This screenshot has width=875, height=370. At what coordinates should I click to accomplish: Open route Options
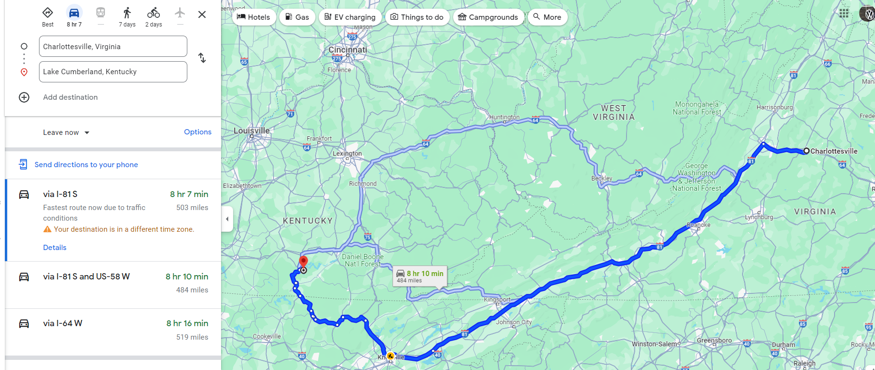pos(197,132)
